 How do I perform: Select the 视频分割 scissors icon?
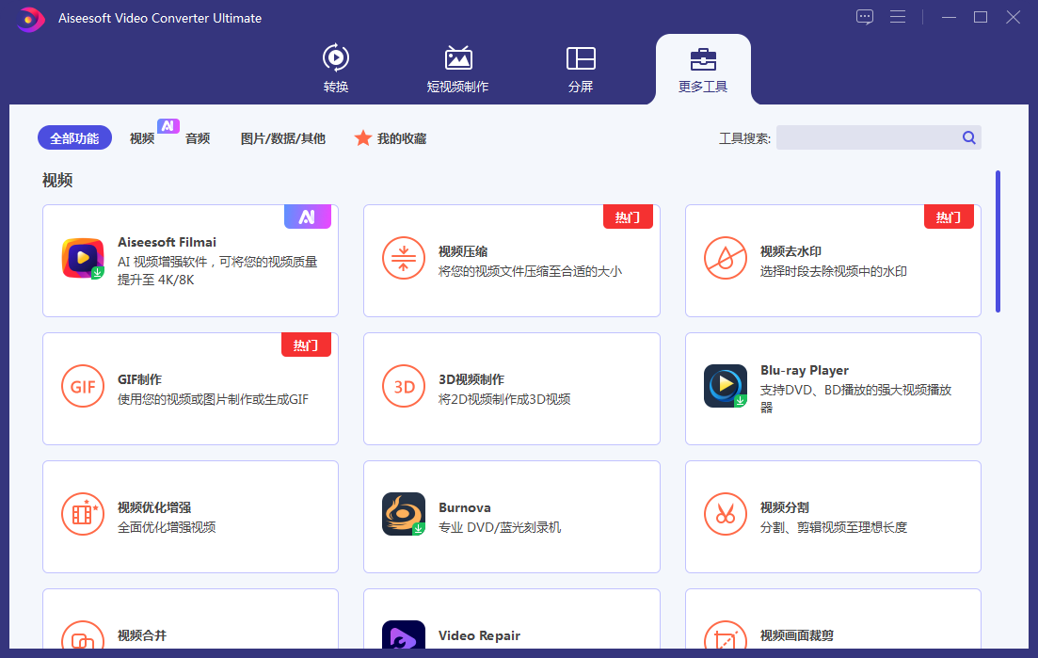click(725, 514)
